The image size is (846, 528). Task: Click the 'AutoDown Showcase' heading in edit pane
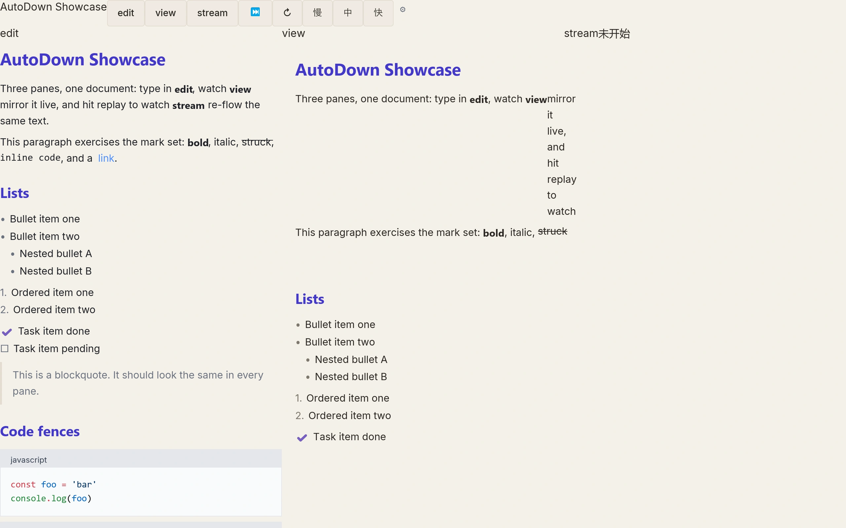(x=83, y=59)
